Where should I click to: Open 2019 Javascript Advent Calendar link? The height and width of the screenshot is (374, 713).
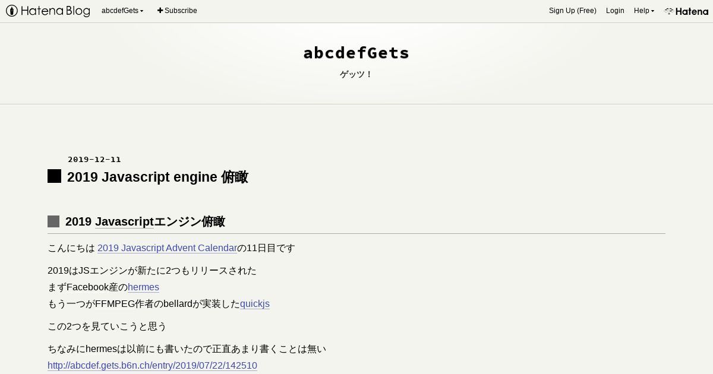click(x=167, y=248)
